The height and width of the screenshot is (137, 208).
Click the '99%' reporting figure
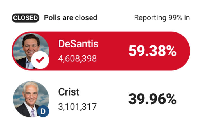coord(175,18)
